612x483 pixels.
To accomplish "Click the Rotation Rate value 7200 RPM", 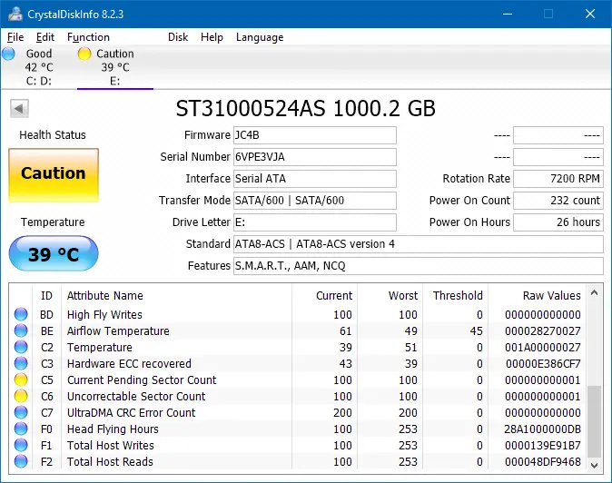I will (x=558, y=179).
